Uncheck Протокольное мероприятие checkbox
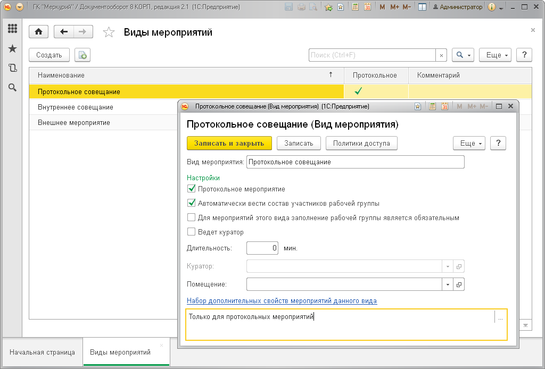 pyautogui.click(x=191, y=189)
